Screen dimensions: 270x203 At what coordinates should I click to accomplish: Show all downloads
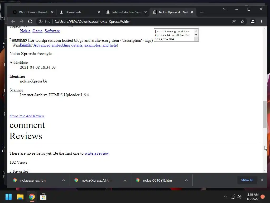click(247, 180)
